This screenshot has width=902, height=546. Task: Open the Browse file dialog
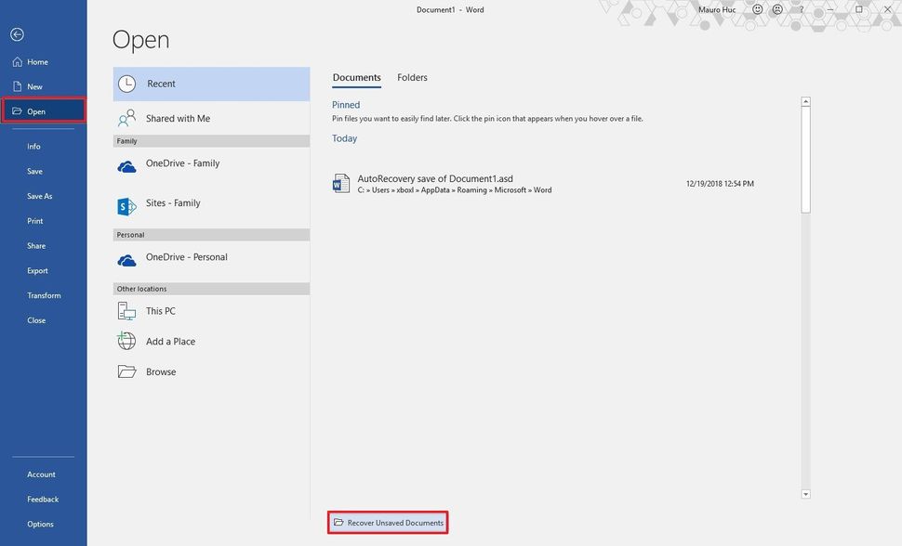click(x=160, y=370)
